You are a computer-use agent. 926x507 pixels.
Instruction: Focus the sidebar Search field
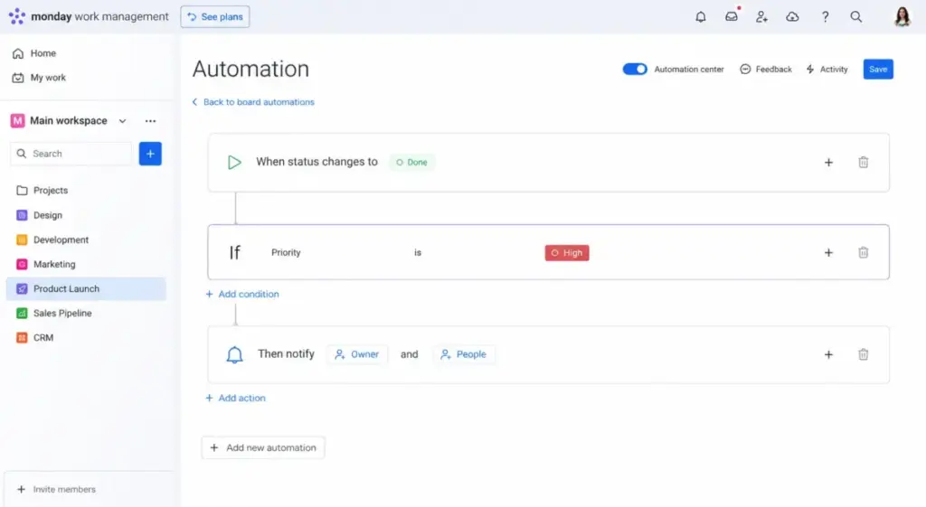(71, 154)
